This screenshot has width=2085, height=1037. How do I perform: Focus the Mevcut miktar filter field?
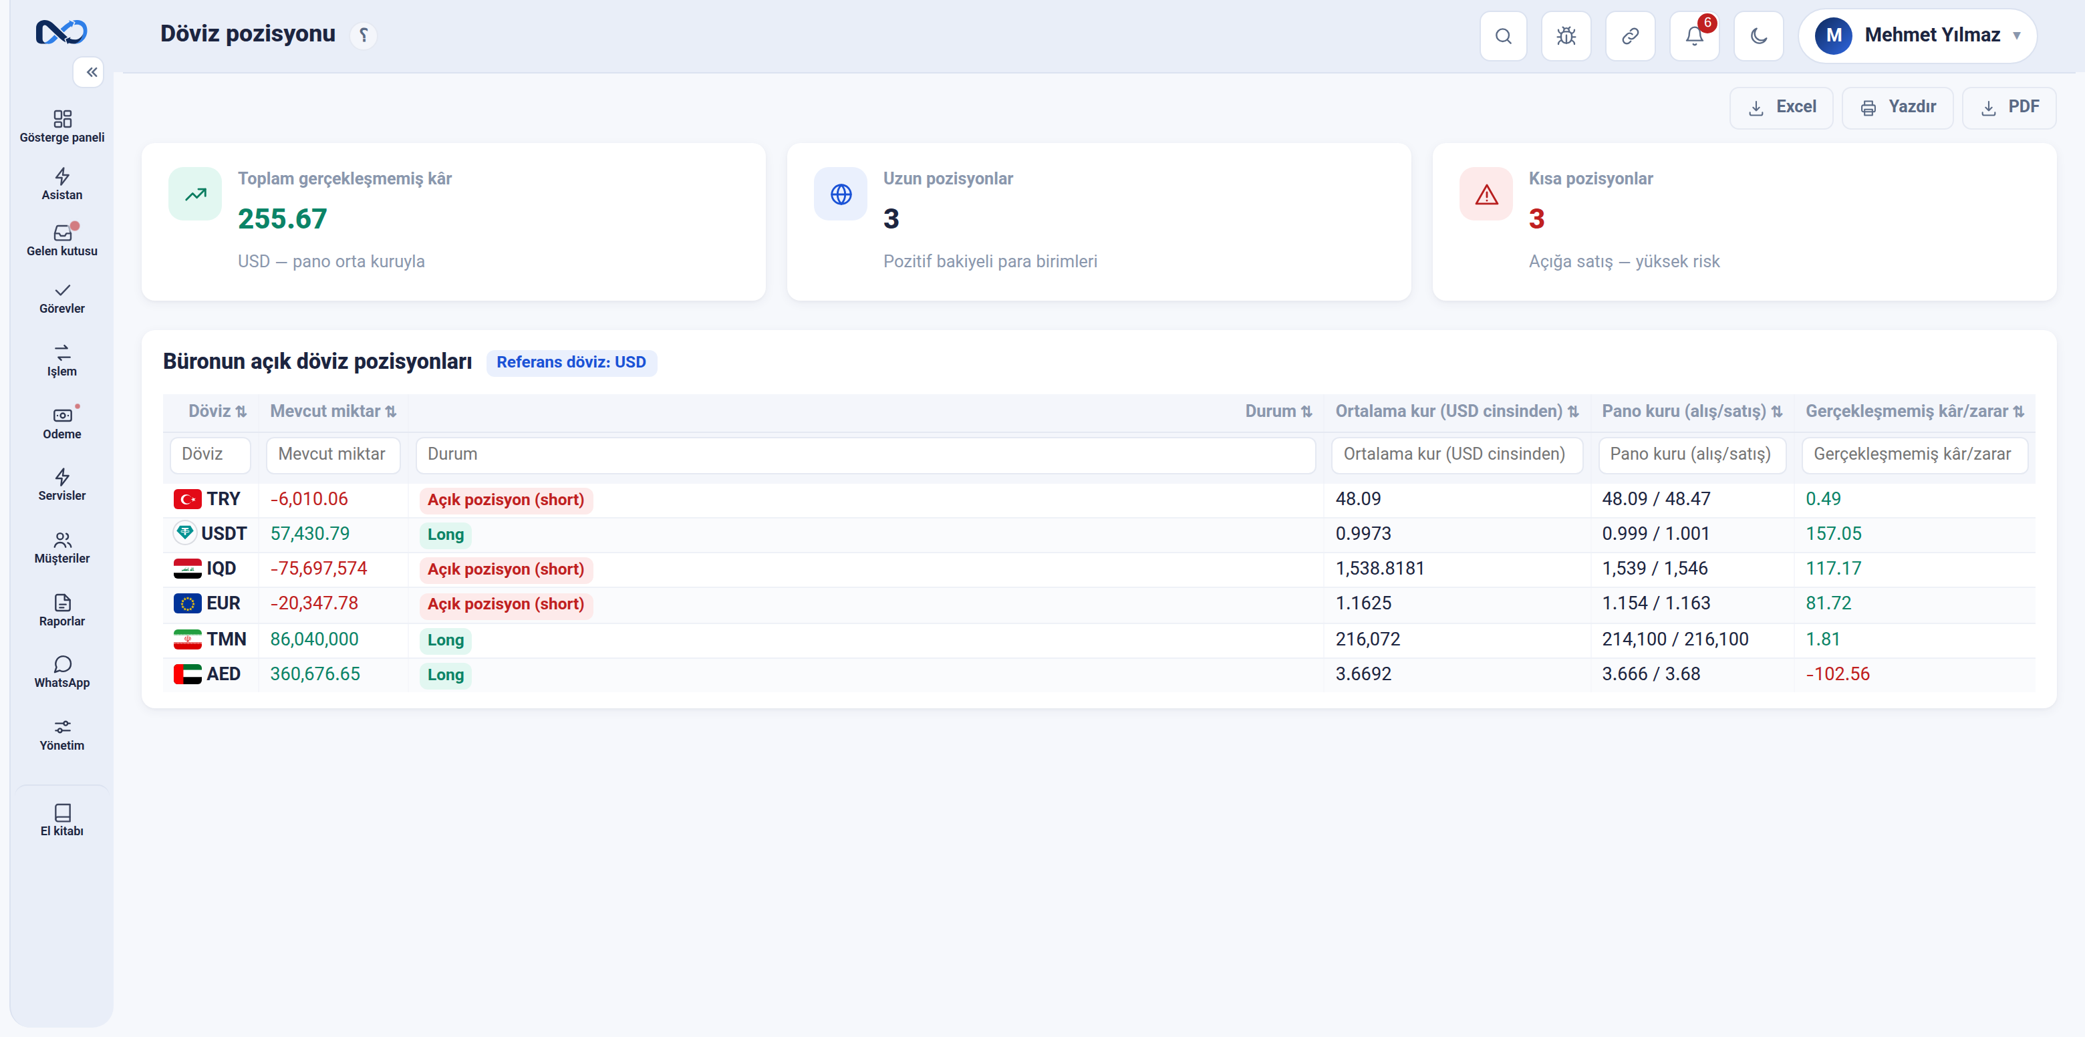tap(333, 455)
